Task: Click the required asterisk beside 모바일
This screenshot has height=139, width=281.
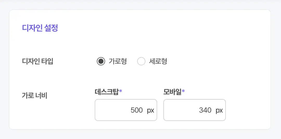Action: pos(183,91)
